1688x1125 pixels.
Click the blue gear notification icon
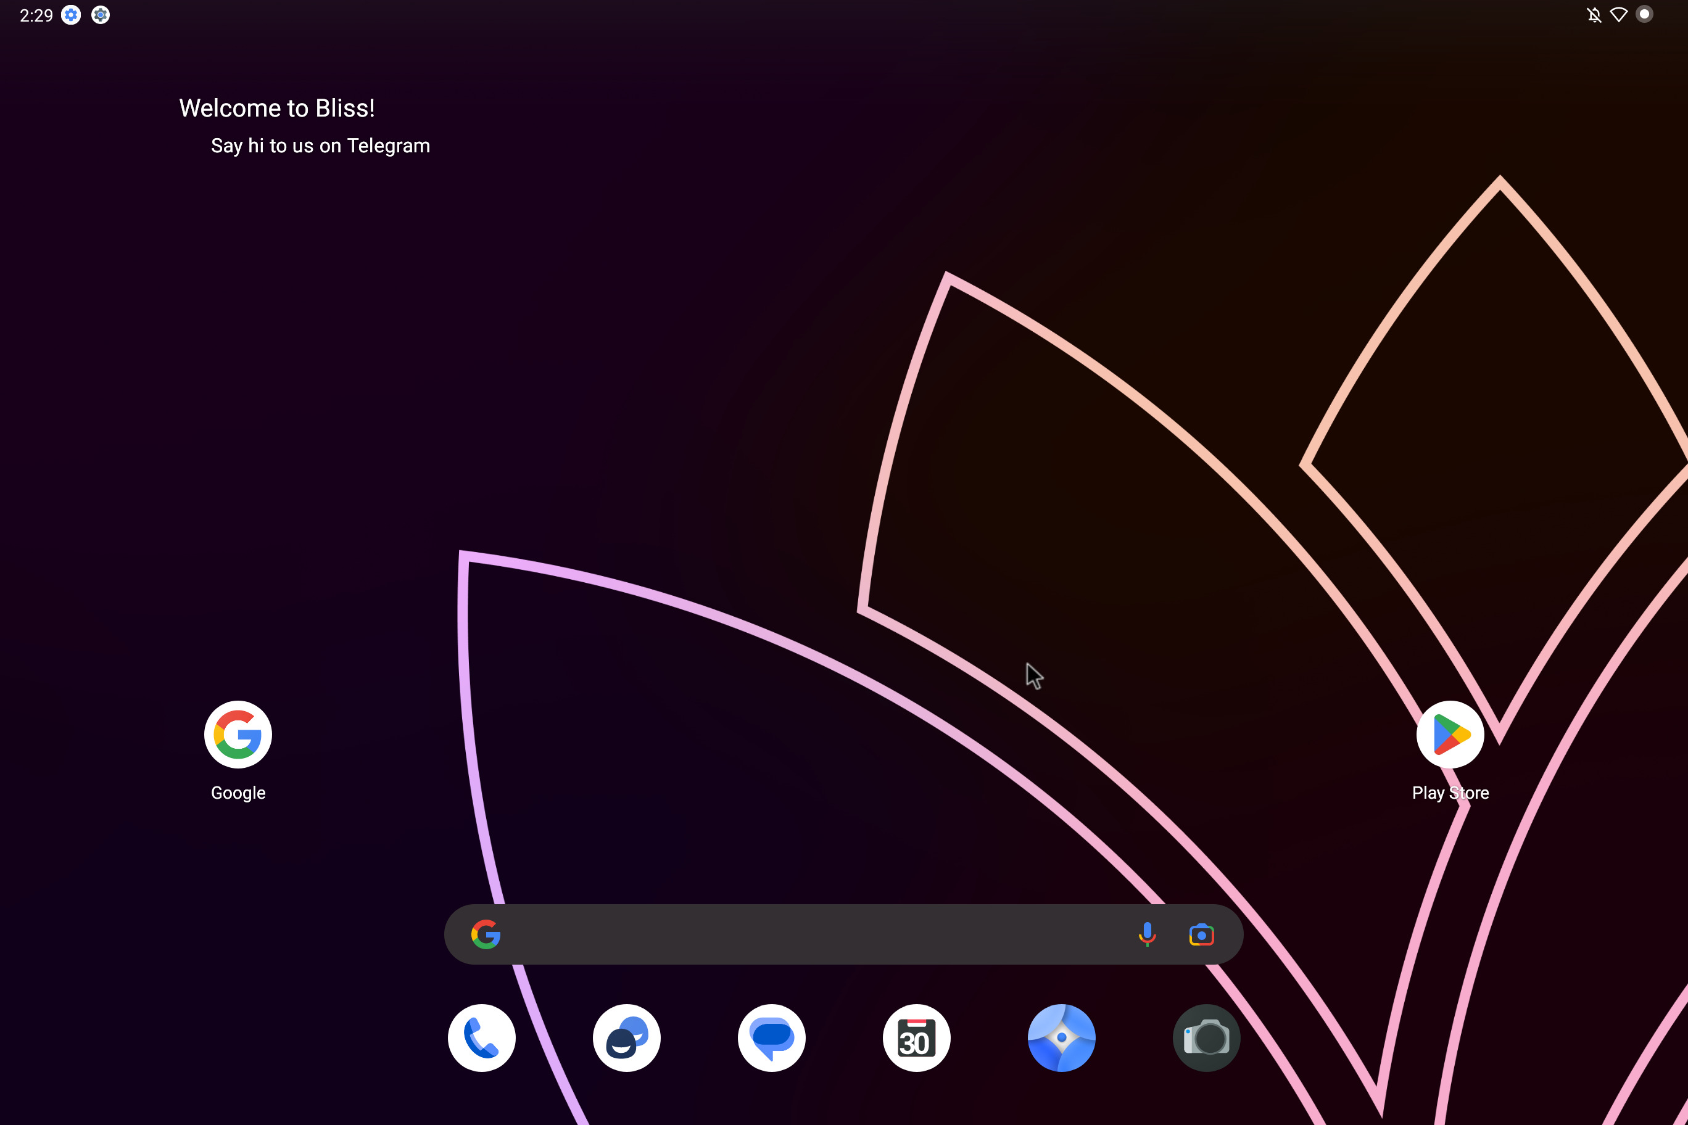(x=71, y=15)
